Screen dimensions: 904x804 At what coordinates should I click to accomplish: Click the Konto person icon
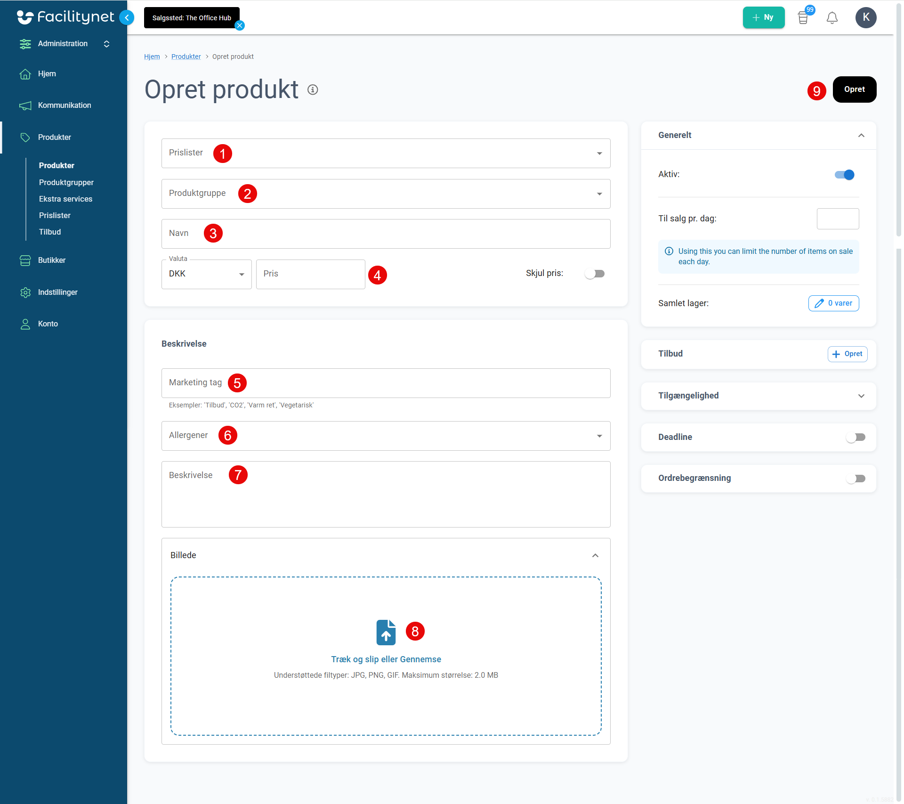tap(25, 324)
